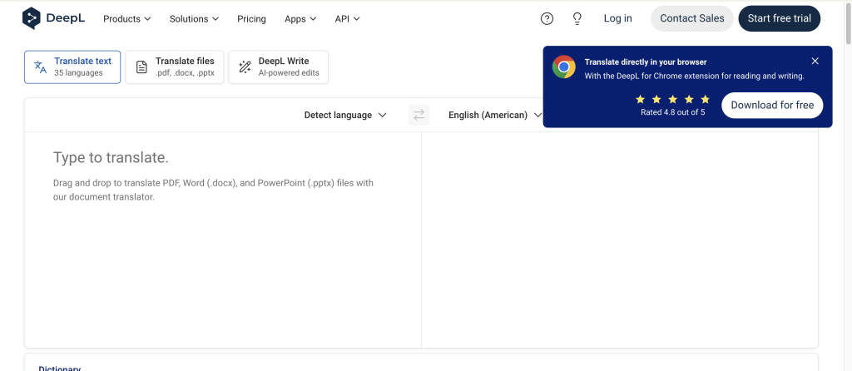Expand the Solutions menu
This screenshot has width=852, height=371.
[194, 19]
